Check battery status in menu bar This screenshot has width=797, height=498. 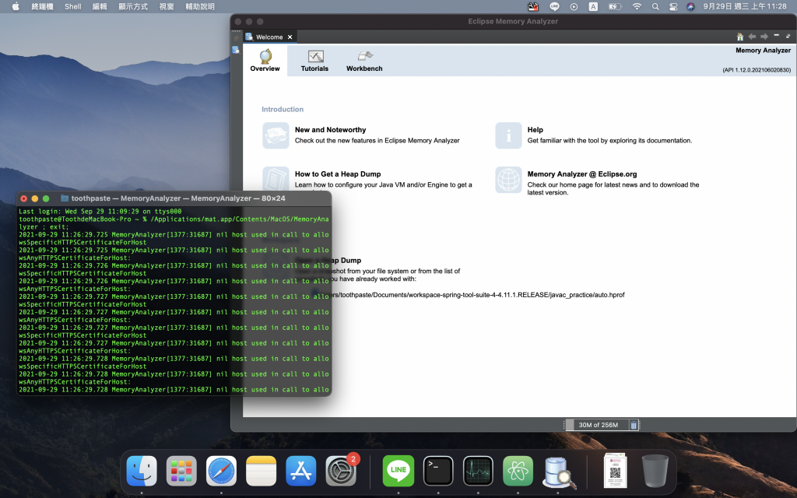615,6
